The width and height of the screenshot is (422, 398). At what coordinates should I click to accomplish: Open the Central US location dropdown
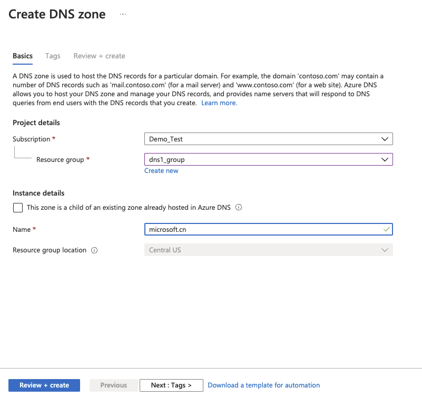(x=269, y=250)
